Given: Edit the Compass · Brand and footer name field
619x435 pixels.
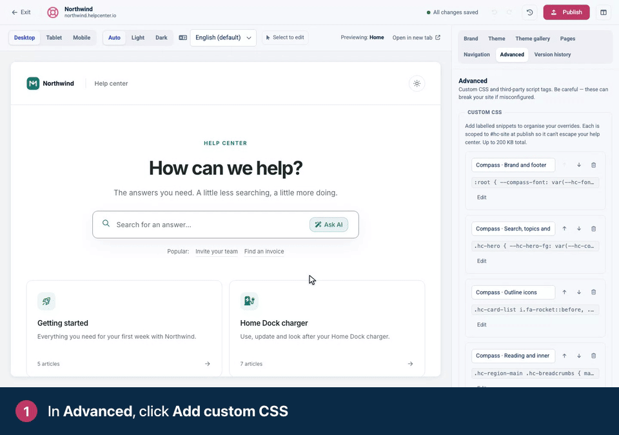Looking at the screenshot, I should click(513, 165).
